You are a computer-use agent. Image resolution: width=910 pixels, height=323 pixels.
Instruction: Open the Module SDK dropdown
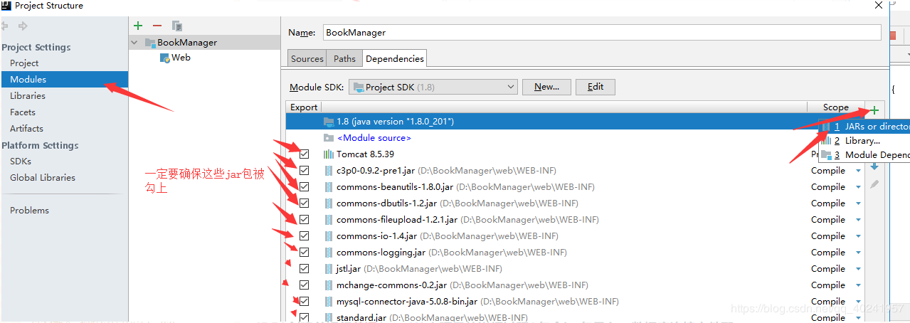pyautogui.click(x=433, y=87)
